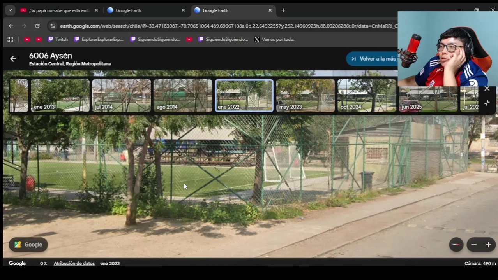Open the apps grid in bookmarks bar
Screen dimensions: 498x280
point(10,39)
